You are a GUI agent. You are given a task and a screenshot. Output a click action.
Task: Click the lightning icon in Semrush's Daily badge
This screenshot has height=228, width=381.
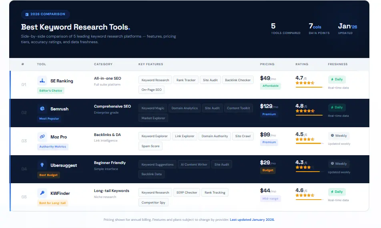pyautogui.click(x=332, y=107)
